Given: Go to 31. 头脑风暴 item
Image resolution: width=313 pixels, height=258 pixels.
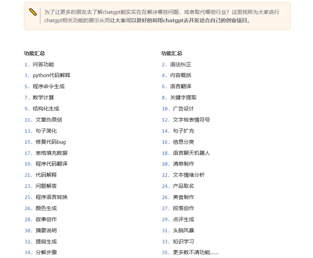Looking at the screenshot, I should tap(178, 231).
